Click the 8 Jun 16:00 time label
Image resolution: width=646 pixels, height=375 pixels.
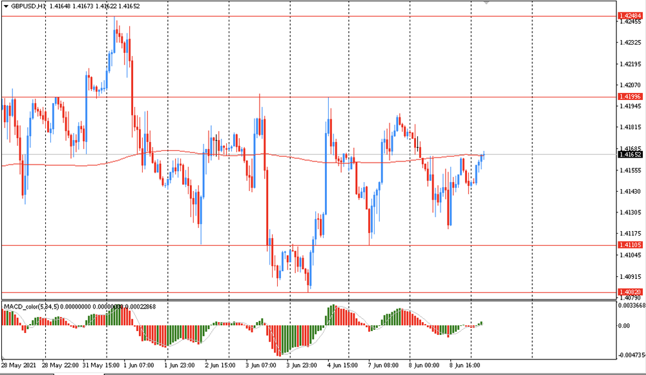[464, 365]
